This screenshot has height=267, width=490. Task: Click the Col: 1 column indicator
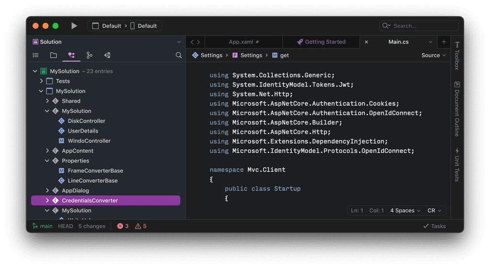pyautogui.click(x=376, y=211)
